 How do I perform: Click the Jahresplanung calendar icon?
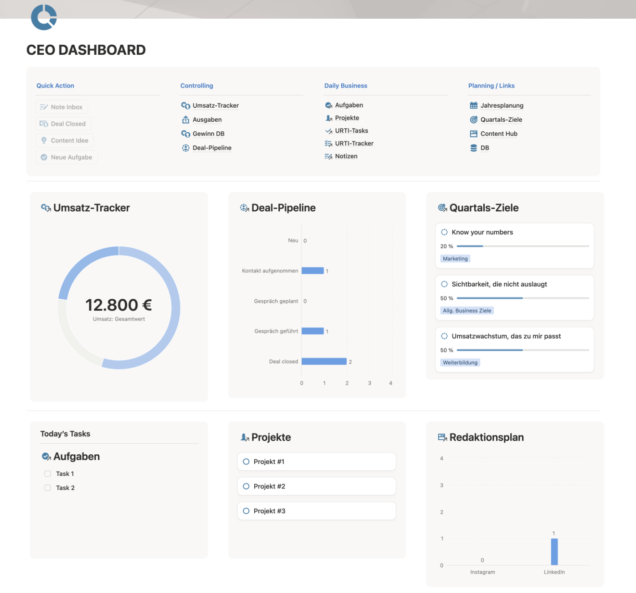(474, 105)
